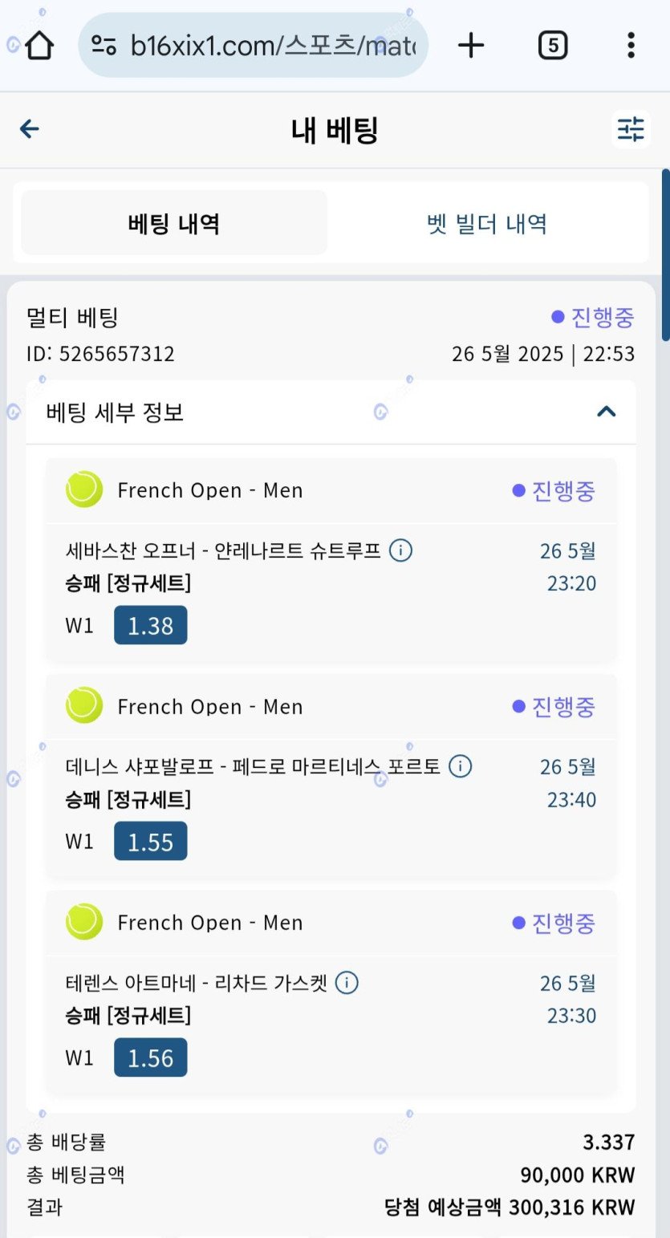Tap the browser home icon

(x=39, y=46)
